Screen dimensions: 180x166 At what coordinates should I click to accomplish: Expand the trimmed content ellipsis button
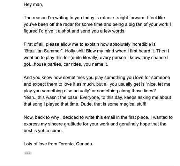coord(28,153)
